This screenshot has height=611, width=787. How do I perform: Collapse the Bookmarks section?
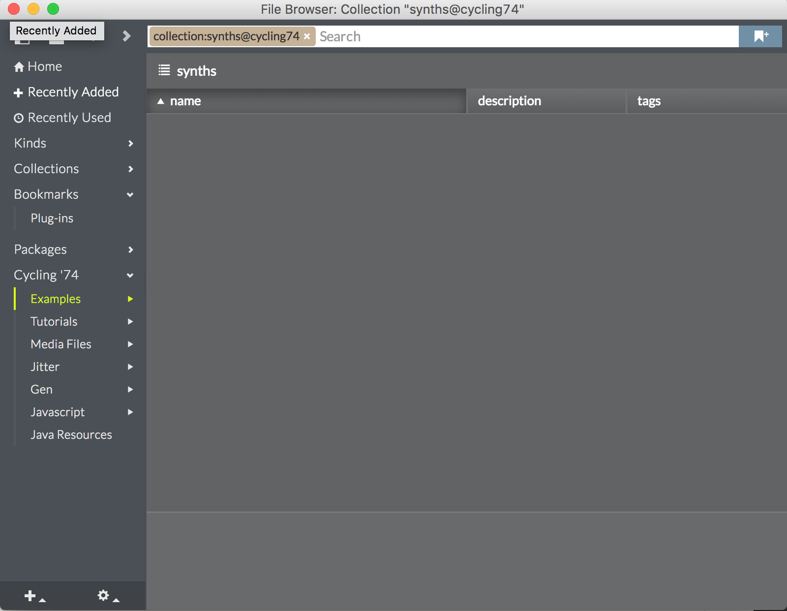tap(130, 194)
